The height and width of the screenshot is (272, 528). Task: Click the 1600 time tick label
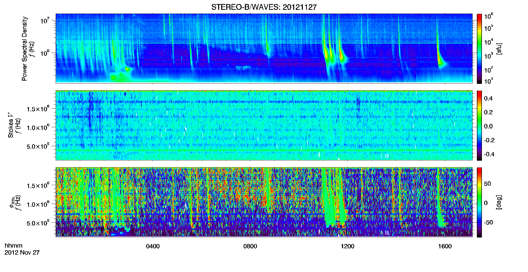pos(445,246)
